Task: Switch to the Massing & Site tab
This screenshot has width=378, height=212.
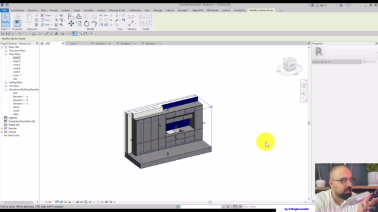Action: click(x=117, y=11)
